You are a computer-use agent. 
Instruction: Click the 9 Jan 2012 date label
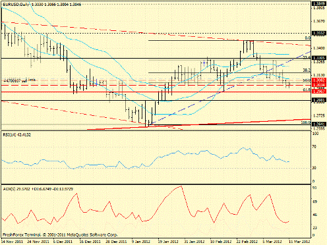[x=141, y=242]
